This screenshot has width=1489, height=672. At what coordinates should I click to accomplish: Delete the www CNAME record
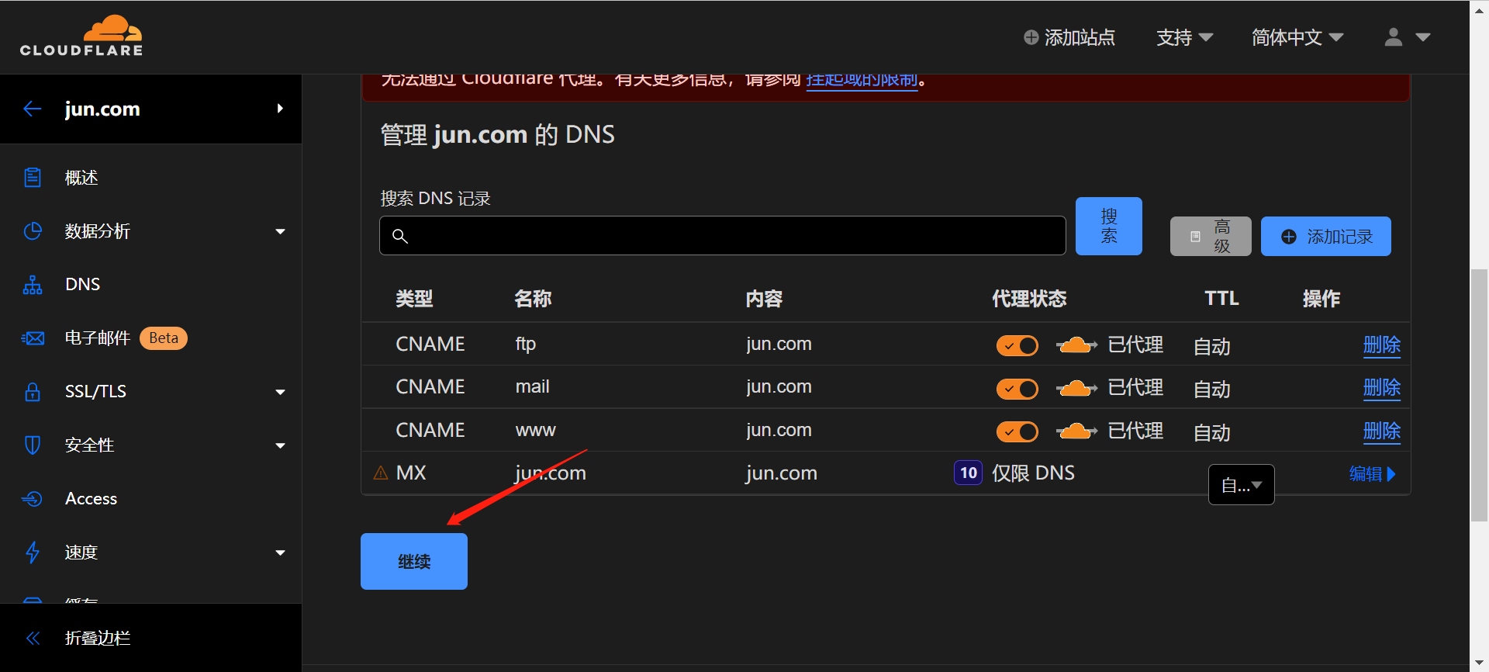(x=1382, y=431)
